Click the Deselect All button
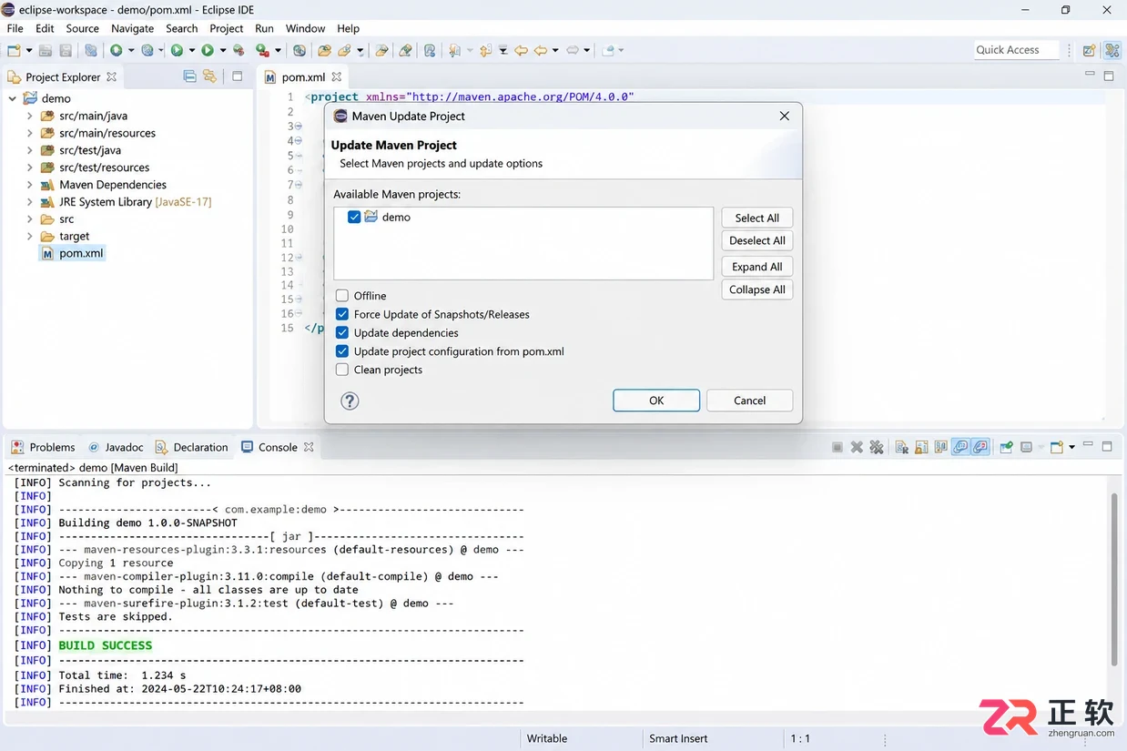1127x751 pixels. [757, 240]
